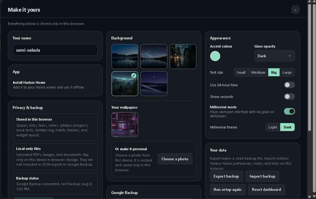Click the 'Backup status' heading

tap(27, 178)
